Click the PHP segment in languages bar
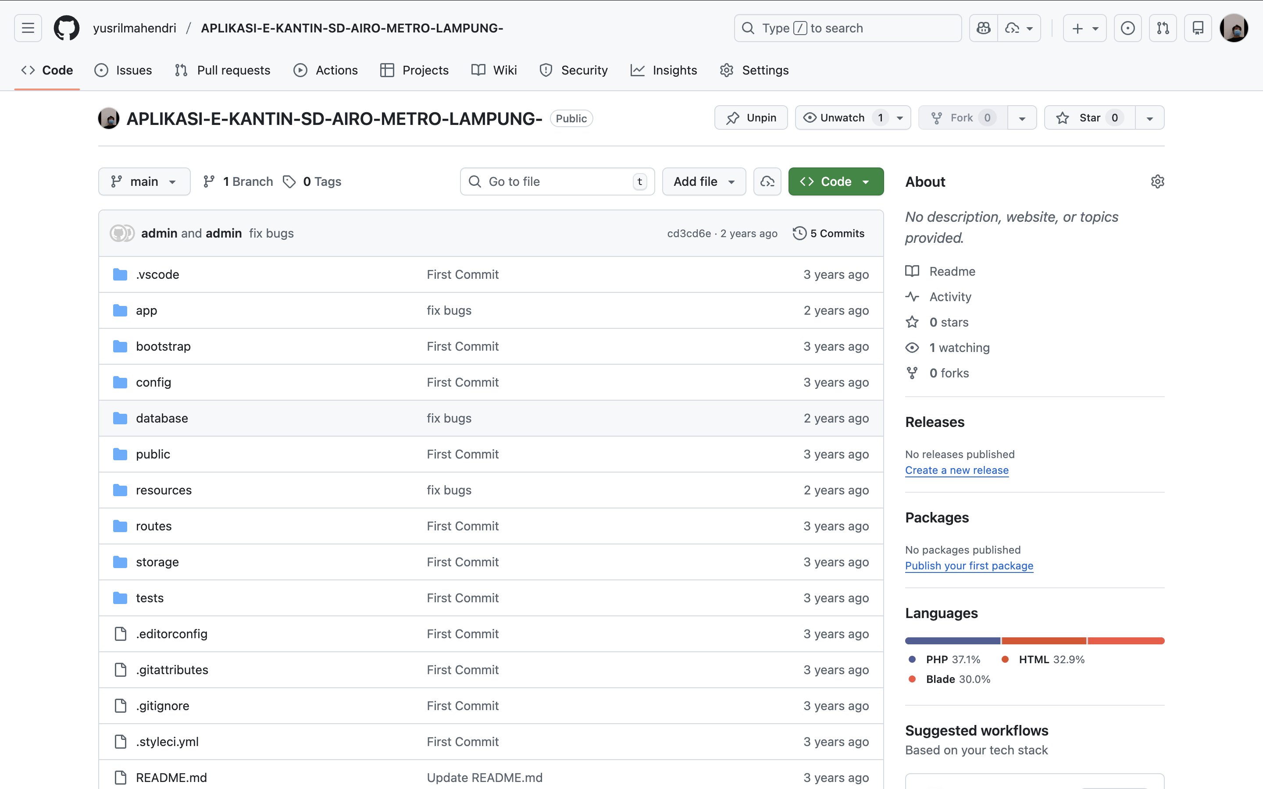This screenshot has width=1263, height=789. point(952,641)
